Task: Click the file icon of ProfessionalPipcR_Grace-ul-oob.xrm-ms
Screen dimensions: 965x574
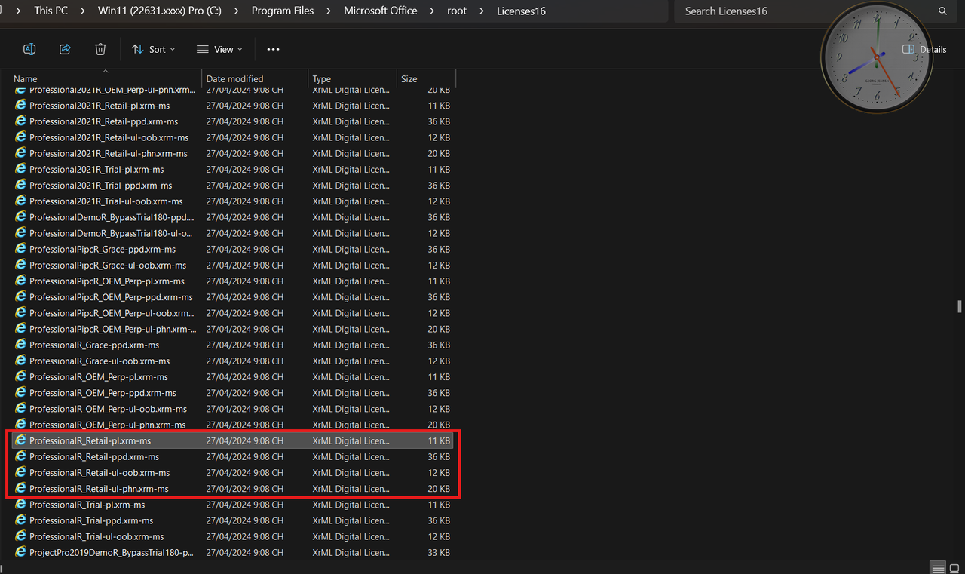Action: tap(20, 265)
